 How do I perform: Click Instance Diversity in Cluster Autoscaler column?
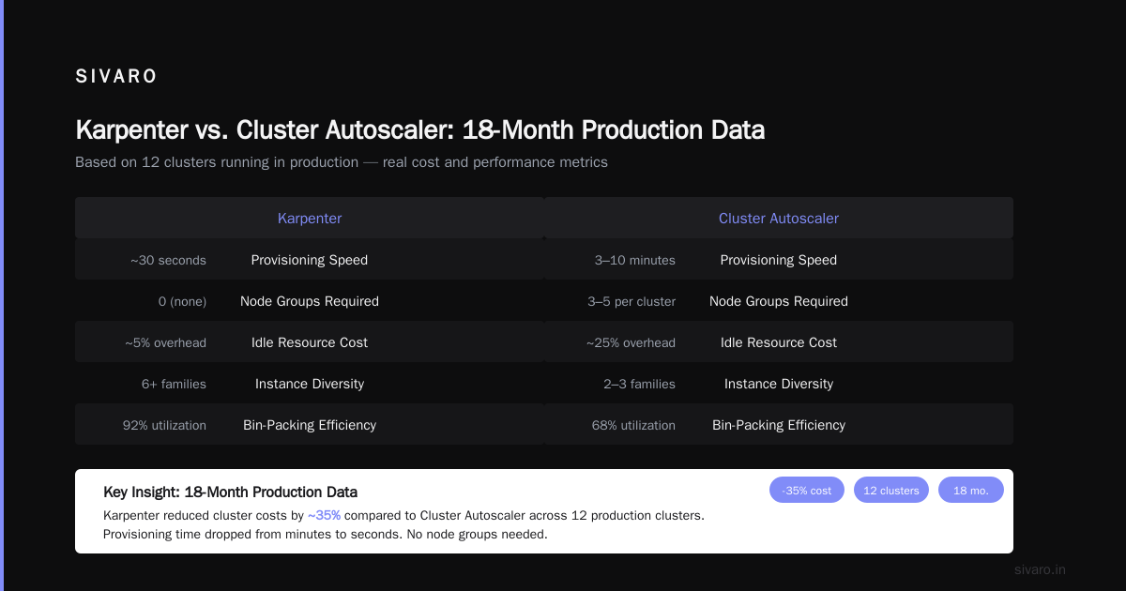point(779,384)
